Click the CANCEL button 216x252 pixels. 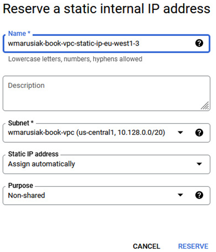(x=147, y=246)
